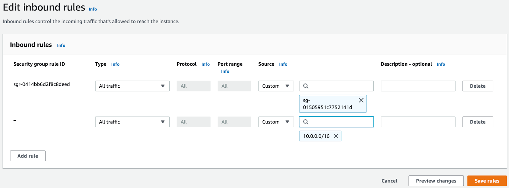The height and width of the screenshot is (188, 509).
Task: Remove the sg-01505951c7752141d source tag
Action: point(361,100)
